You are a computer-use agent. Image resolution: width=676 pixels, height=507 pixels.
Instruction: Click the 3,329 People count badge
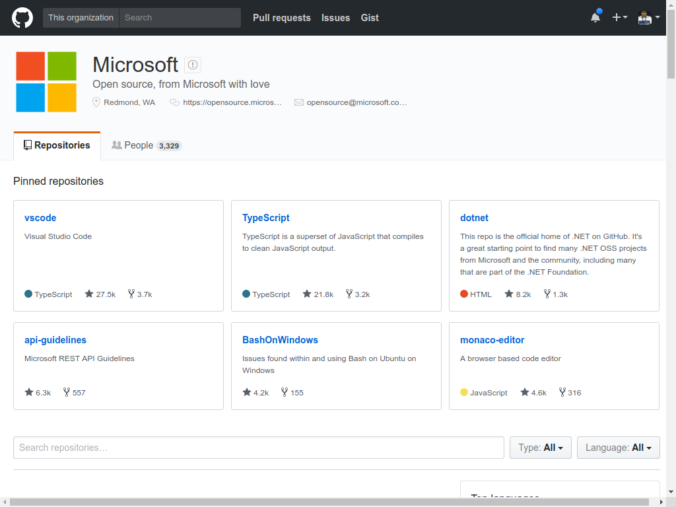pyautogui.click(x=169, y=146)
